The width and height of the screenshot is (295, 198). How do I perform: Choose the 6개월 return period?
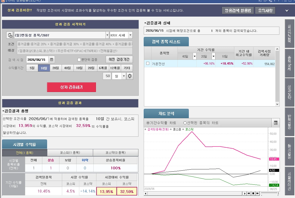tap(103, 68)
